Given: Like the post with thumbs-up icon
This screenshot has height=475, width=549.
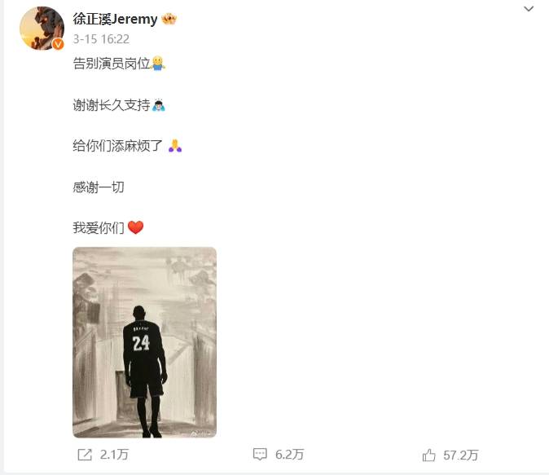Looking at the screenshot, I should (x=428, y=455).
